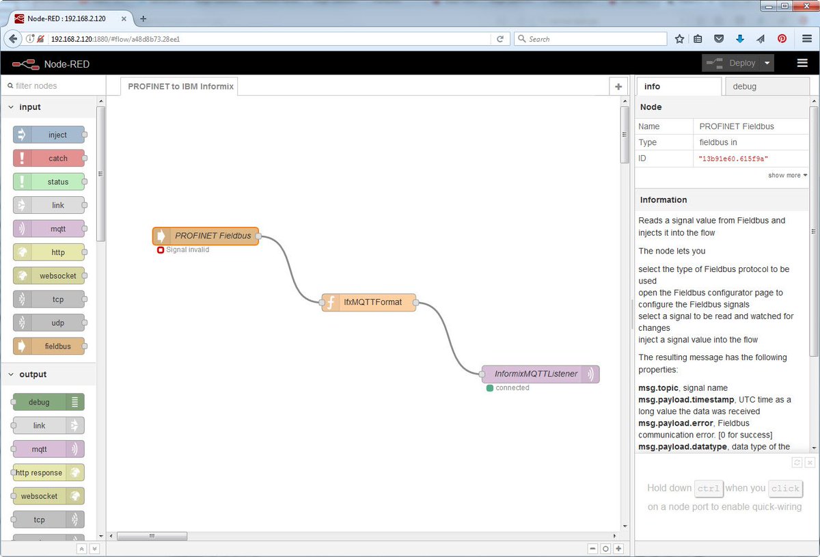Zoom out the flow canvas
The height and width of the screenshot is (557, 820).
(x=592, y=549)
